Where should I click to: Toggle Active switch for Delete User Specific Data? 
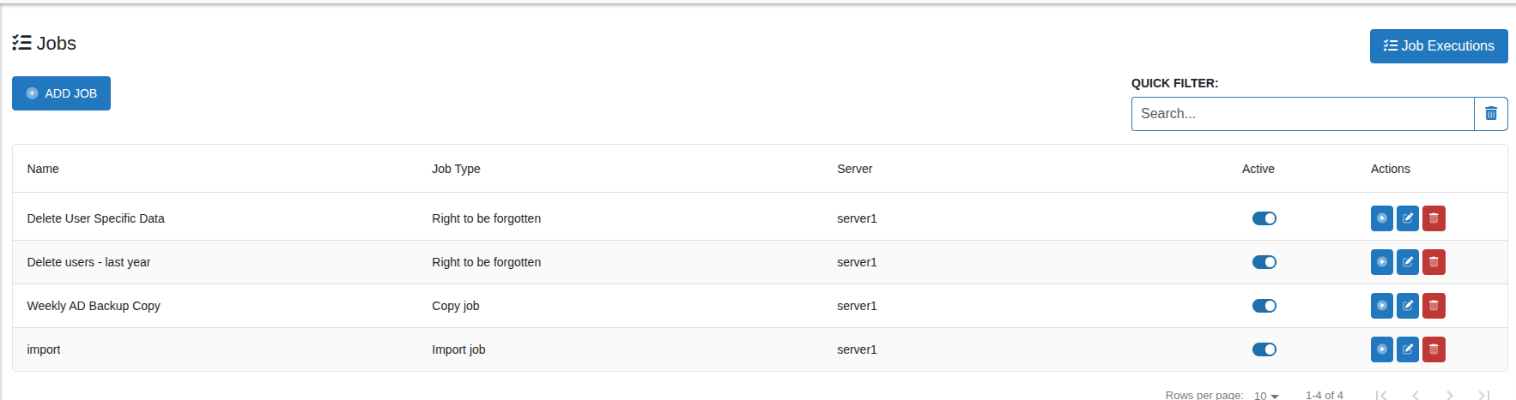(1264, 218)
